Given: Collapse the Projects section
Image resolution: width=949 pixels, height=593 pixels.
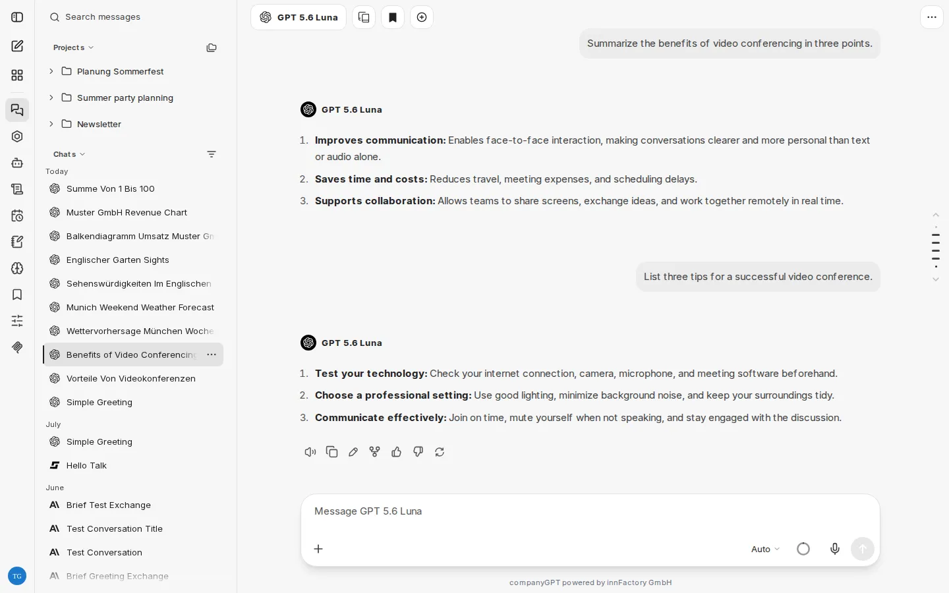Looking at the screenshot, I should tap(73, 47).
